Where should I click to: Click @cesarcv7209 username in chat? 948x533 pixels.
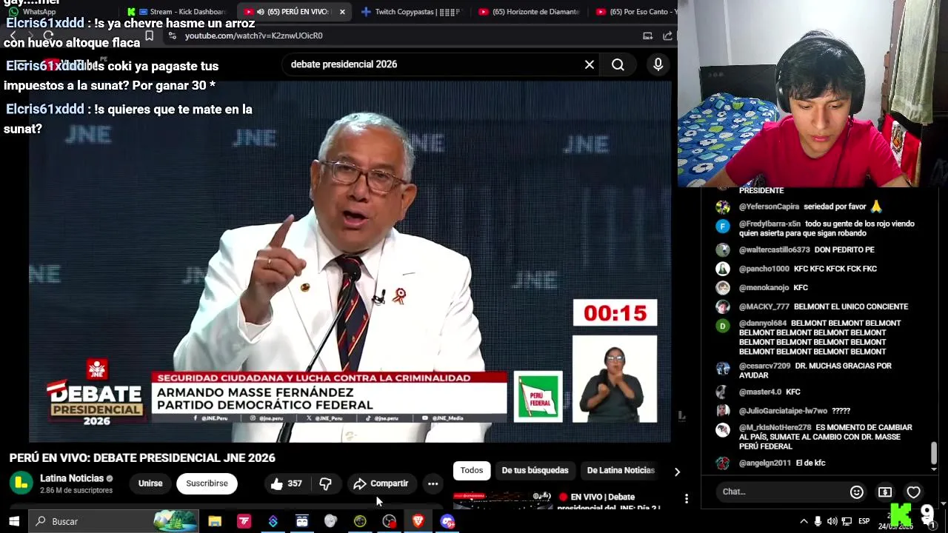764,366
